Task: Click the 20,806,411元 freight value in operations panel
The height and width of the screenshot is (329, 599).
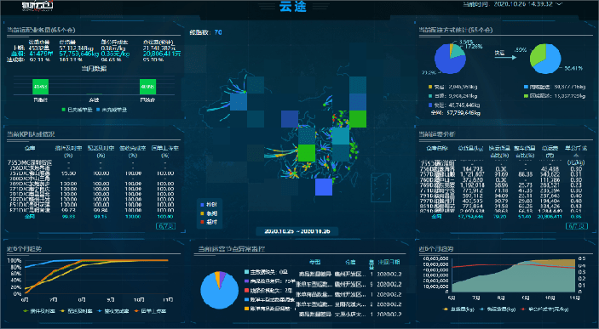Action: [x=162, y=54]
